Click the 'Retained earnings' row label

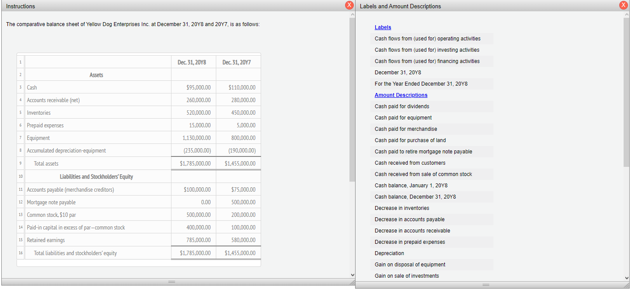click(46, 240)
